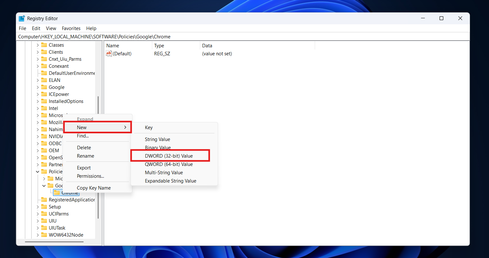
Task: Select the Classes folder icon
Action: tap(44, 45)
